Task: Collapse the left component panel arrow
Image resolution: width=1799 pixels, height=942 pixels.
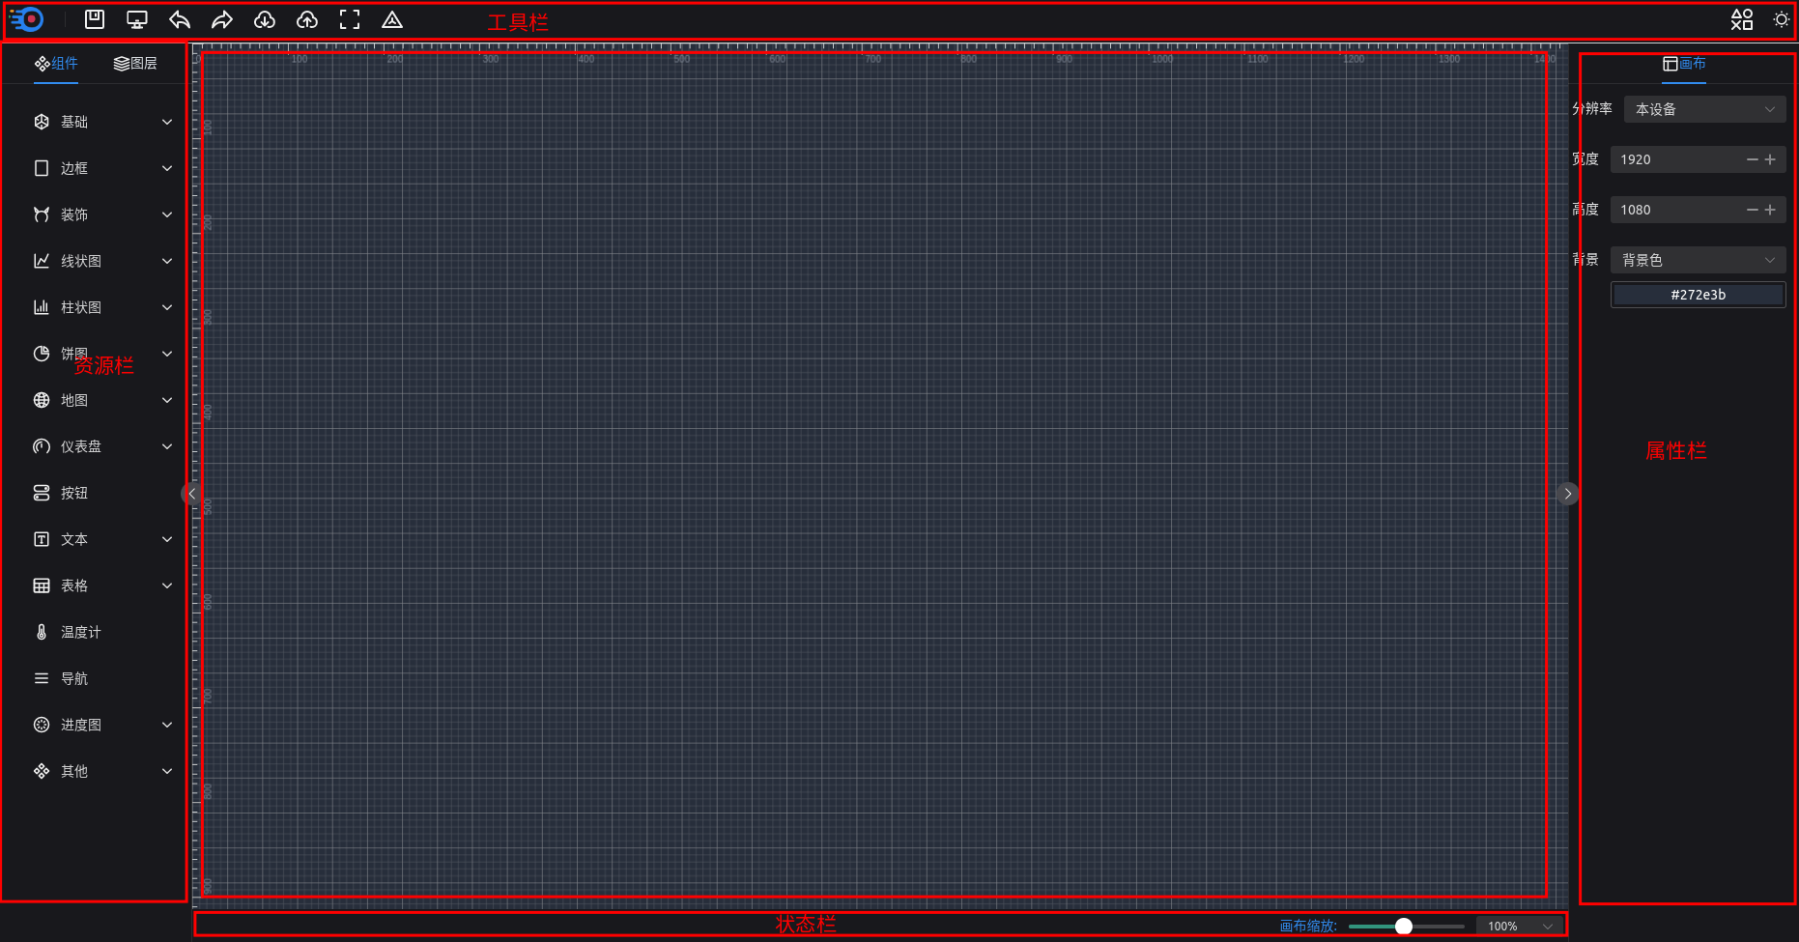Action: coord(191,494)
